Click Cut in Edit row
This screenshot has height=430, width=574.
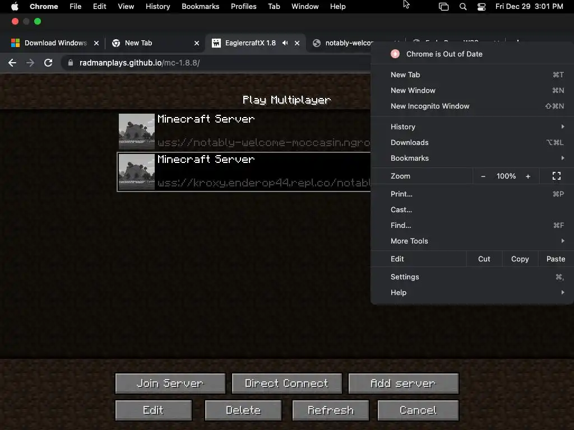tap(484, 259)
